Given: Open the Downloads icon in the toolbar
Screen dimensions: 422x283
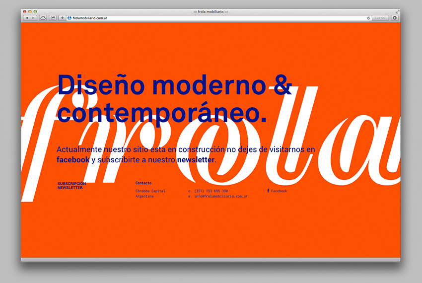Looking at the screenshot, I should [x=395, y=18].
